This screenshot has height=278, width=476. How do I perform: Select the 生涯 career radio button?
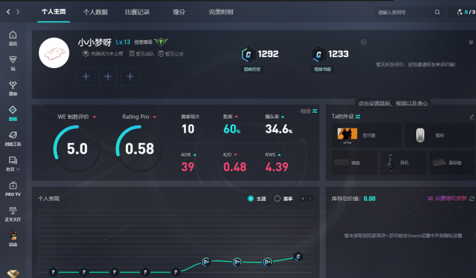[251, 199]
